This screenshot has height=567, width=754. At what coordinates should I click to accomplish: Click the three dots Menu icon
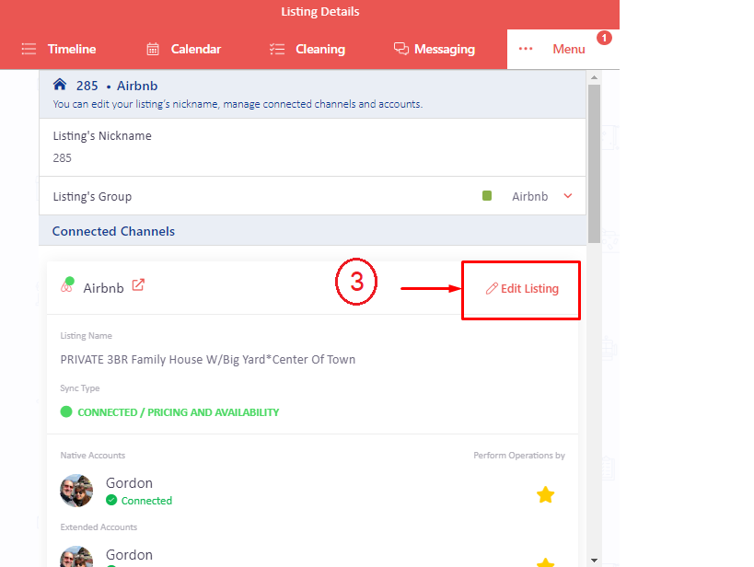[x=526, y=49]
